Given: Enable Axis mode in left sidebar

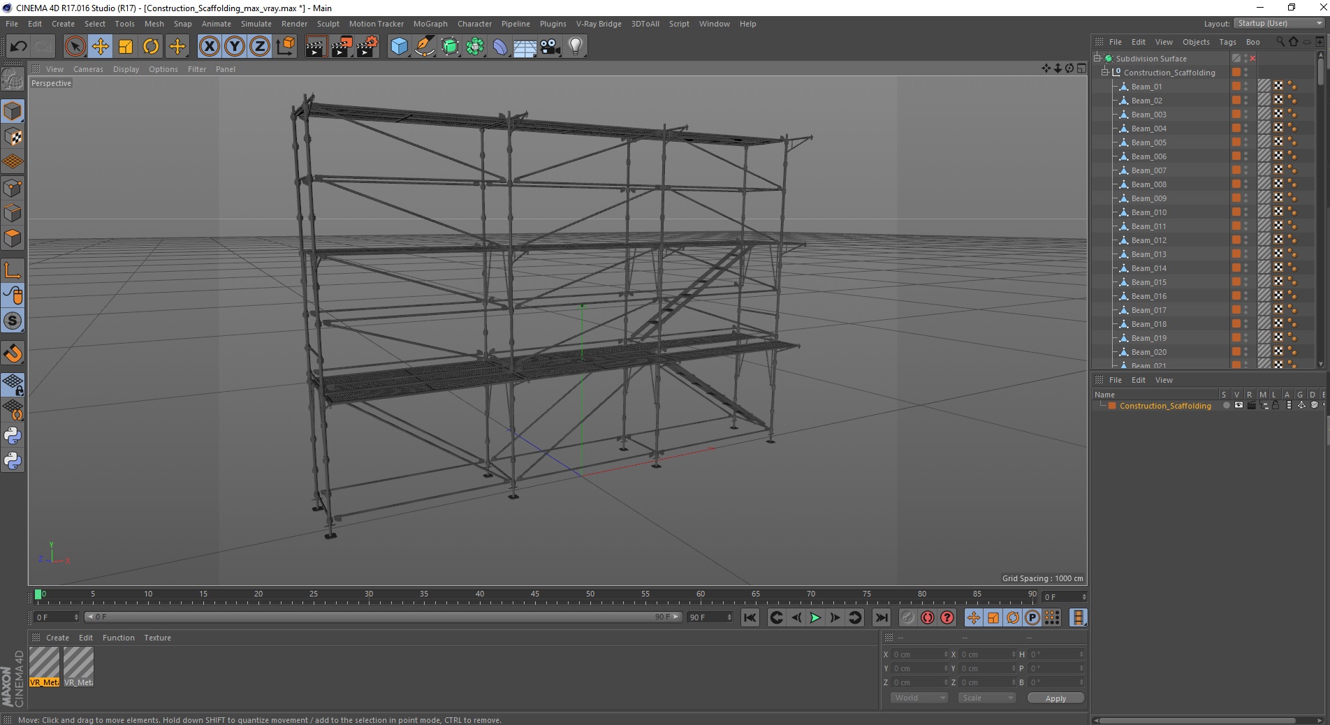Looking at the screenshot, I should [x=13, y=270].
